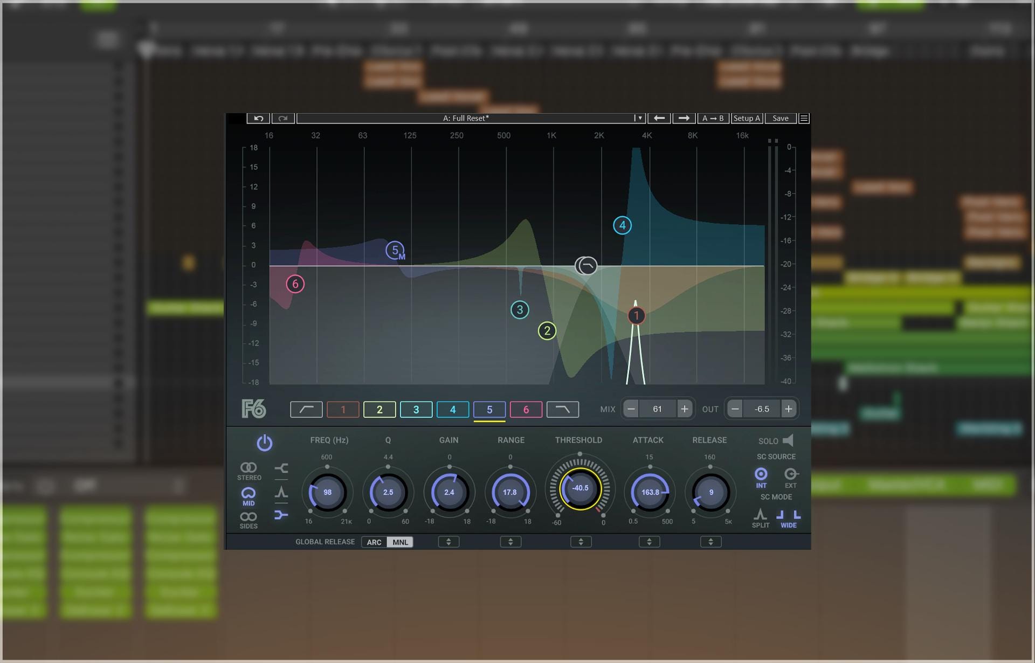
Task: Open the 'A: Full Reset*' preset menu
Action: tap(466, 118)
